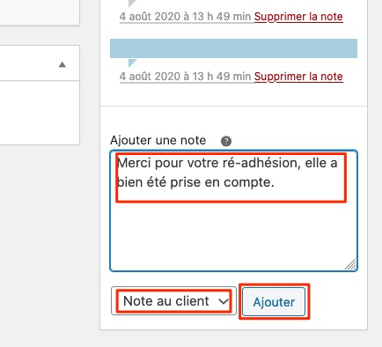This screenshot has width=382, height=347.
Task: Click the chevron of the note type selector
Action: 224,301
